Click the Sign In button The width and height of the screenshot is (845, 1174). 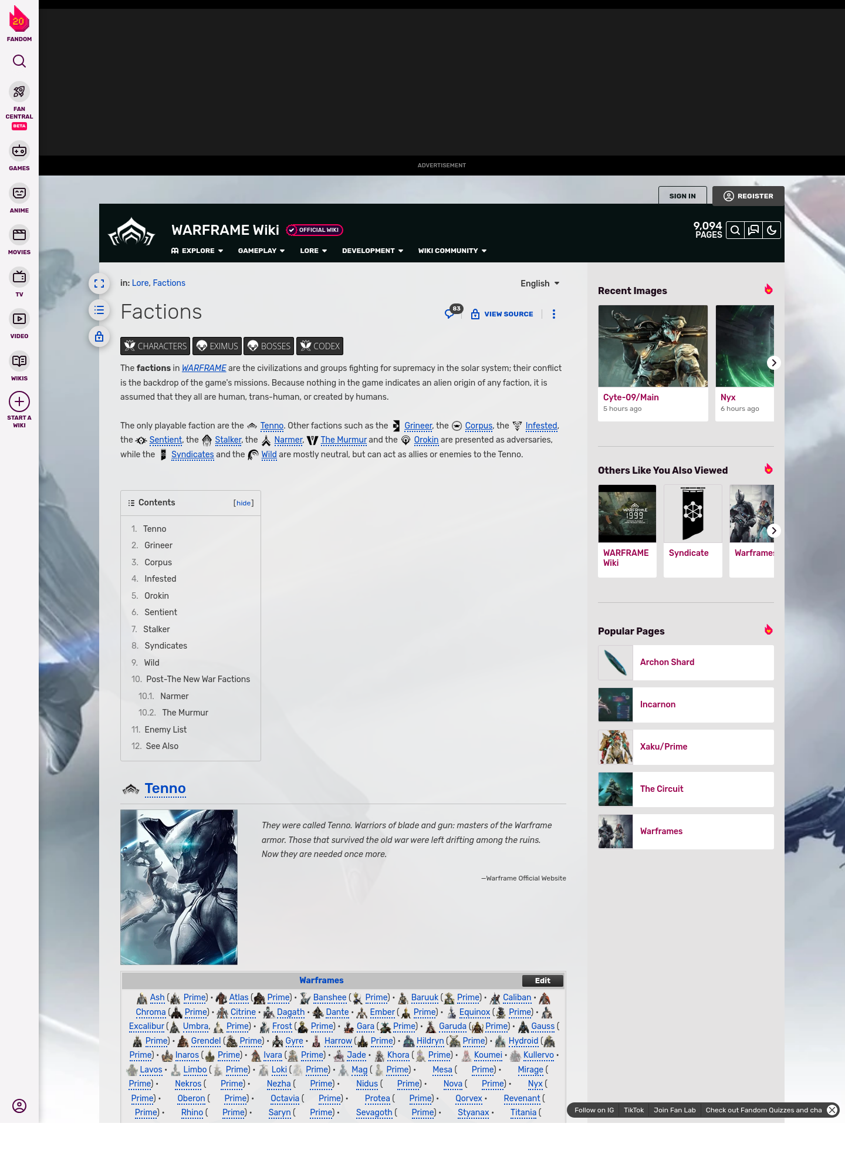click(x=682, y=196)
